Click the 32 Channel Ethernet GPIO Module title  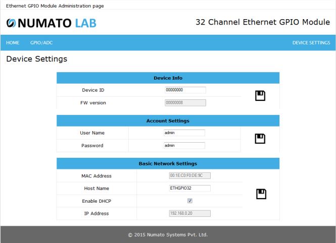(262, 23)
